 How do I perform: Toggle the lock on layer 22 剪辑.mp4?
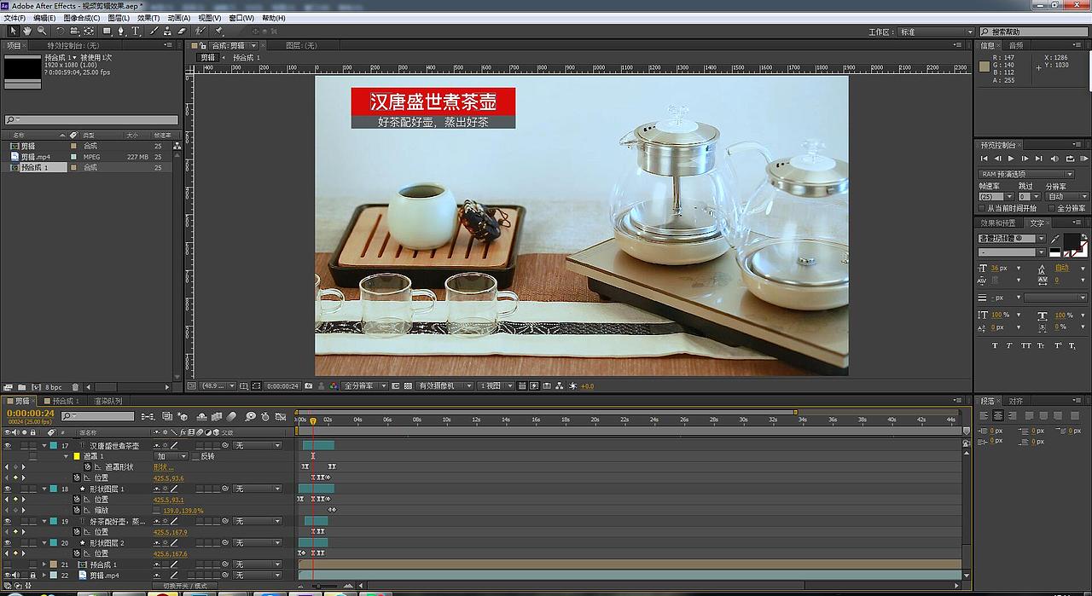[33, 576]
